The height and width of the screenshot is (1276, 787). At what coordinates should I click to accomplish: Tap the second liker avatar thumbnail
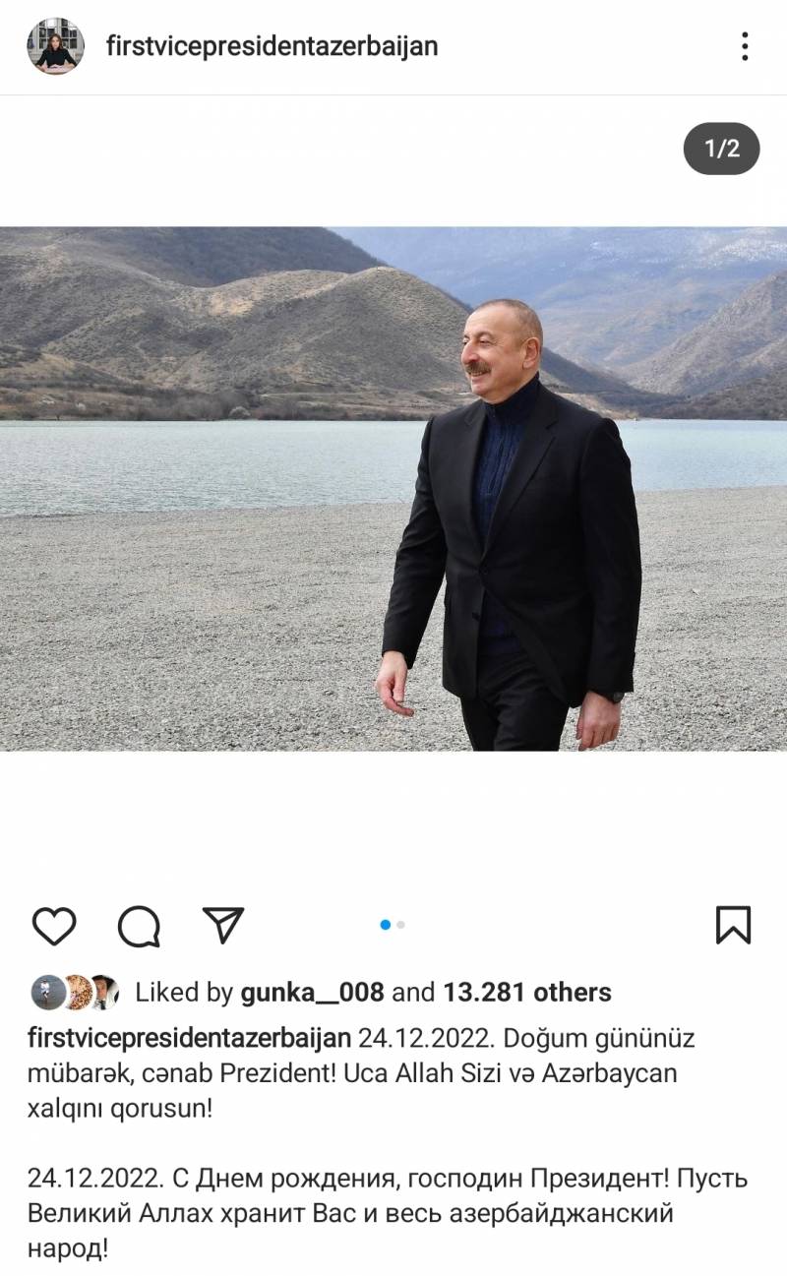pyautogui.click(x=76, y=993)
